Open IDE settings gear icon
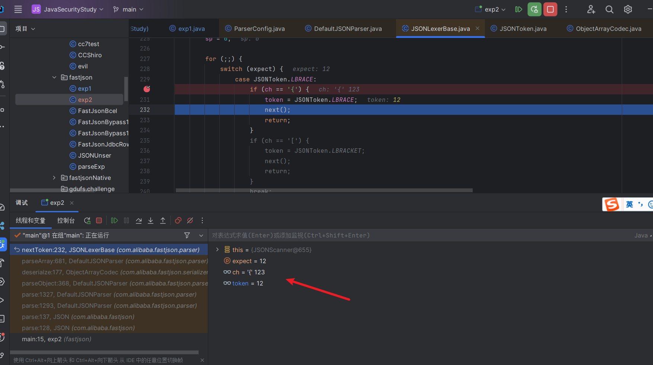This screenshot has height=365, width=653. 628,9
